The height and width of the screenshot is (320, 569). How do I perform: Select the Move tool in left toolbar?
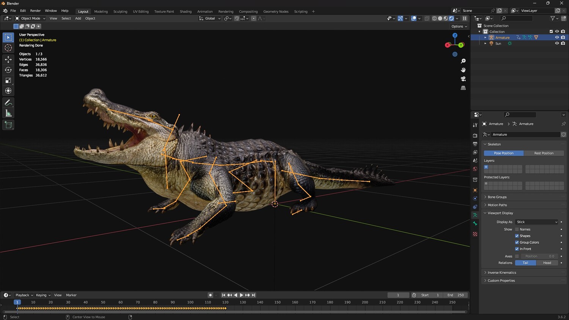click(8, 59)
